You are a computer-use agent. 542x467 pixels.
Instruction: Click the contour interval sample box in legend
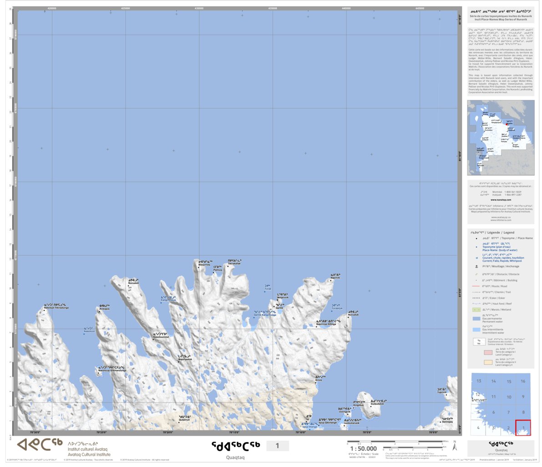[479, 341]
